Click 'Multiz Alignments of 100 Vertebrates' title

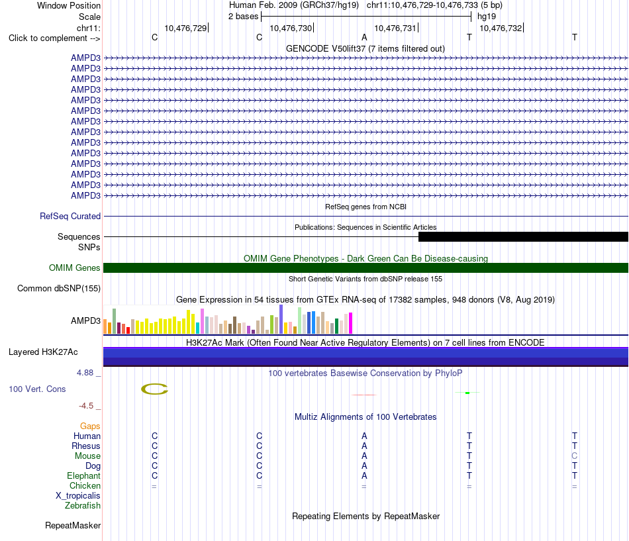[x=365, y=417]
